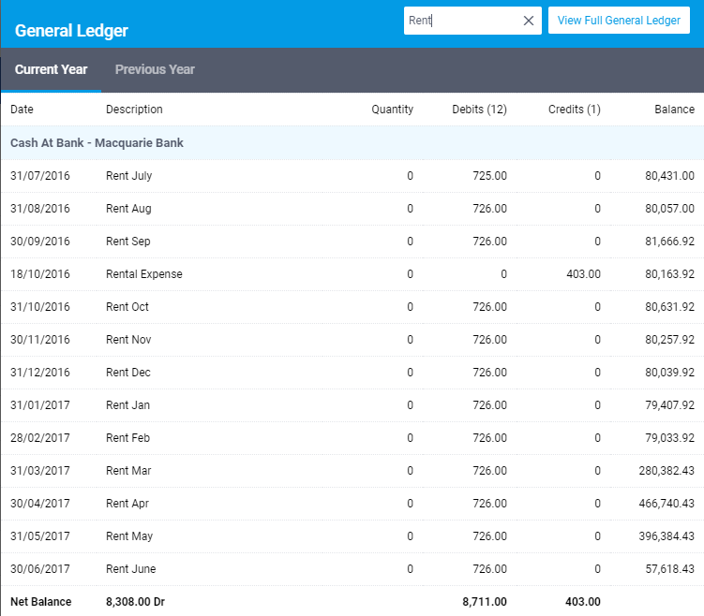Select the Rent Nov description
The width and height of the screenshot is (704, 616).
(128, 340)
